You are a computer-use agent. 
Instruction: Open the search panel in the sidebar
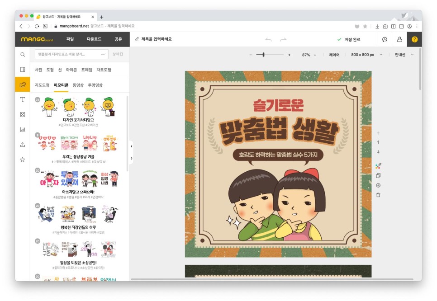[22, 54]
